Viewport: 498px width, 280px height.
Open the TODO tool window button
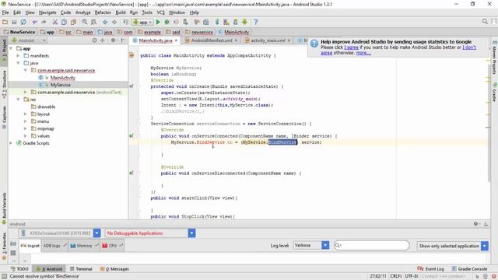(x=19, y=268)
